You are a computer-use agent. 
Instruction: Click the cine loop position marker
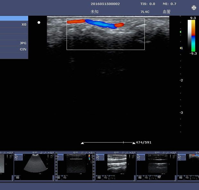(x=123, y=142)
